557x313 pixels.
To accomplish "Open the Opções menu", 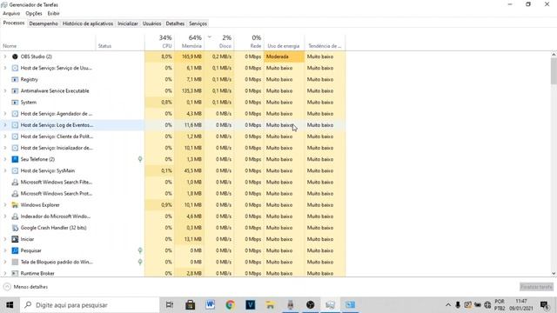I will click(34, 14).
